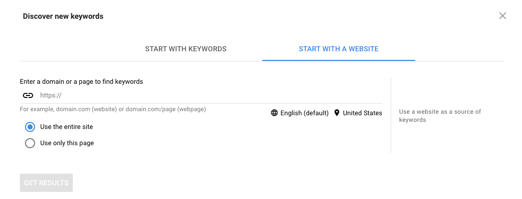Select the Use the entire site radio button

[x=30, y=127]
